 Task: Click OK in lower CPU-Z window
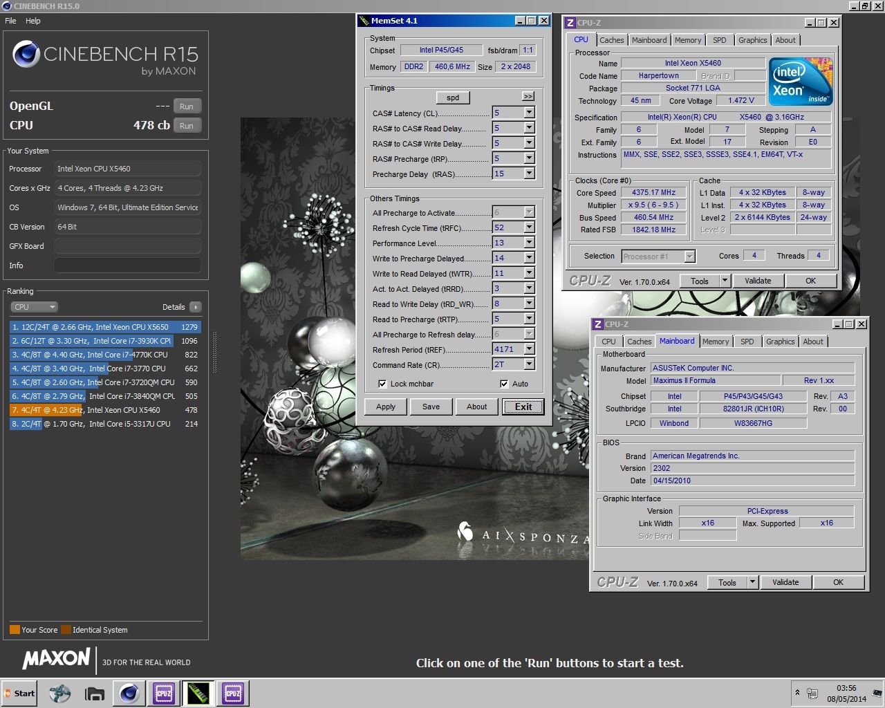click(x=838, y=582)
